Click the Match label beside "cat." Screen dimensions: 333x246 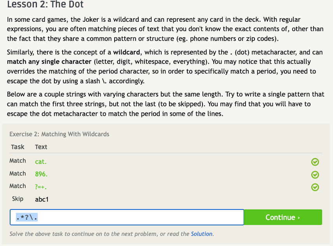pos(18,161)
